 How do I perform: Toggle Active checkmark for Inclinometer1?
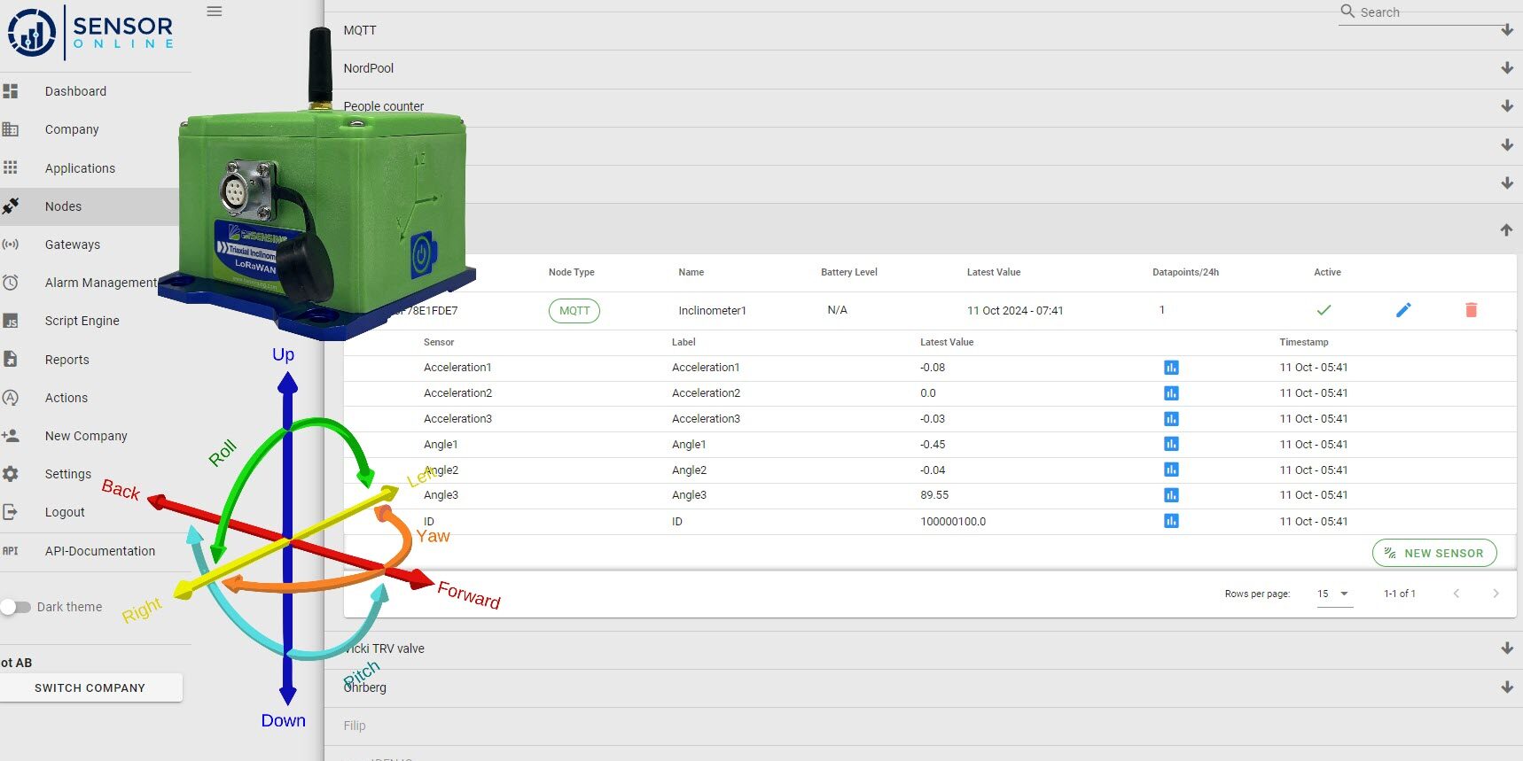1324,310
